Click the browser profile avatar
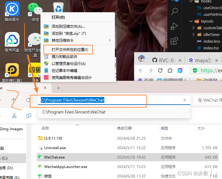This screenshot has width=222, height=179. (141, 58)
